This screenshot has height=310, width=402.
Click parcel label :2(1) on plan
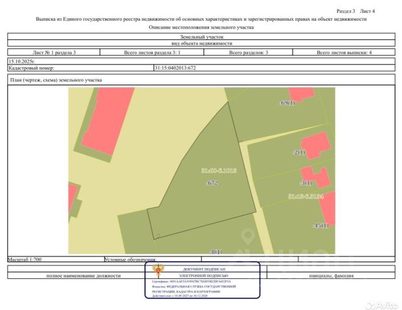299,152
